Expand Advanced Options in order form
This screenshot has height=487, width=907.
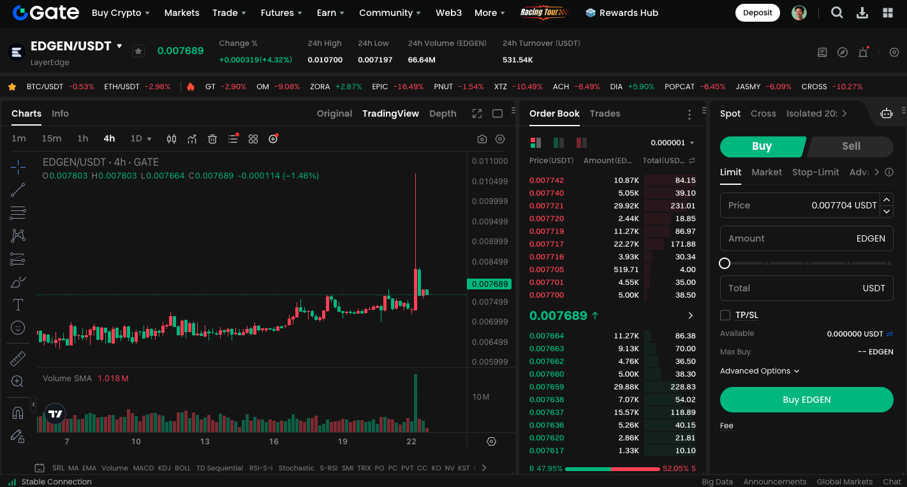point(760,371)
